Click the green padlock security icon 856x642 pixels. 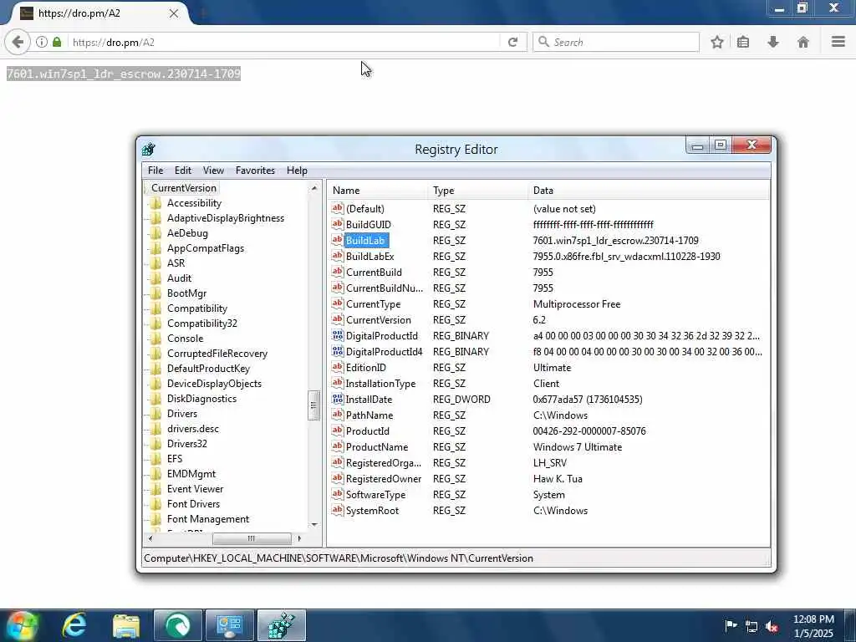click(57, 42)
